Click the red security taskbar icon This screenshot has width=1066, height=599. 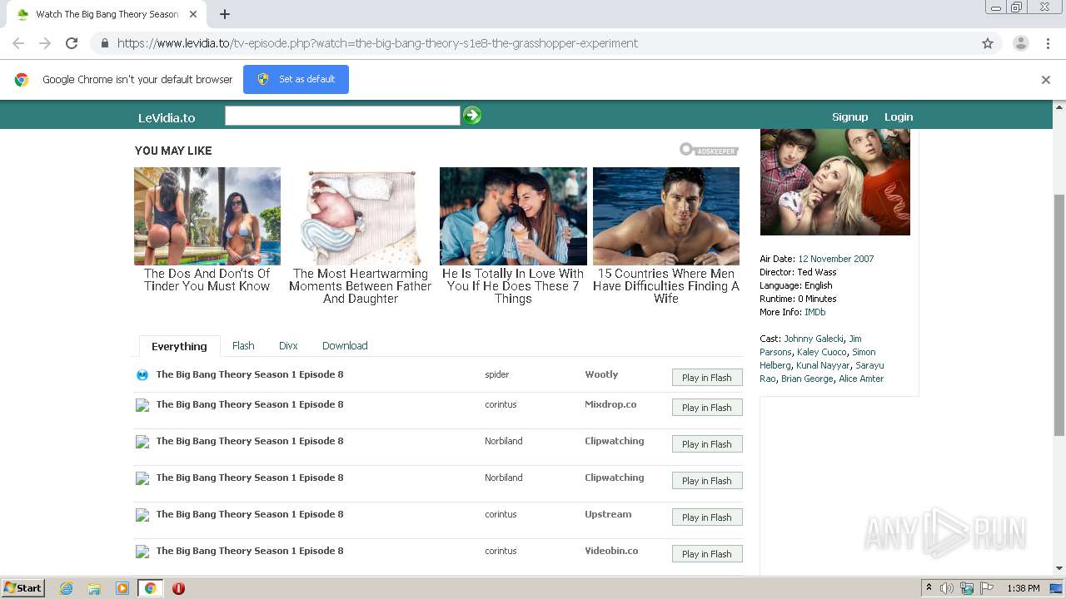178,588
